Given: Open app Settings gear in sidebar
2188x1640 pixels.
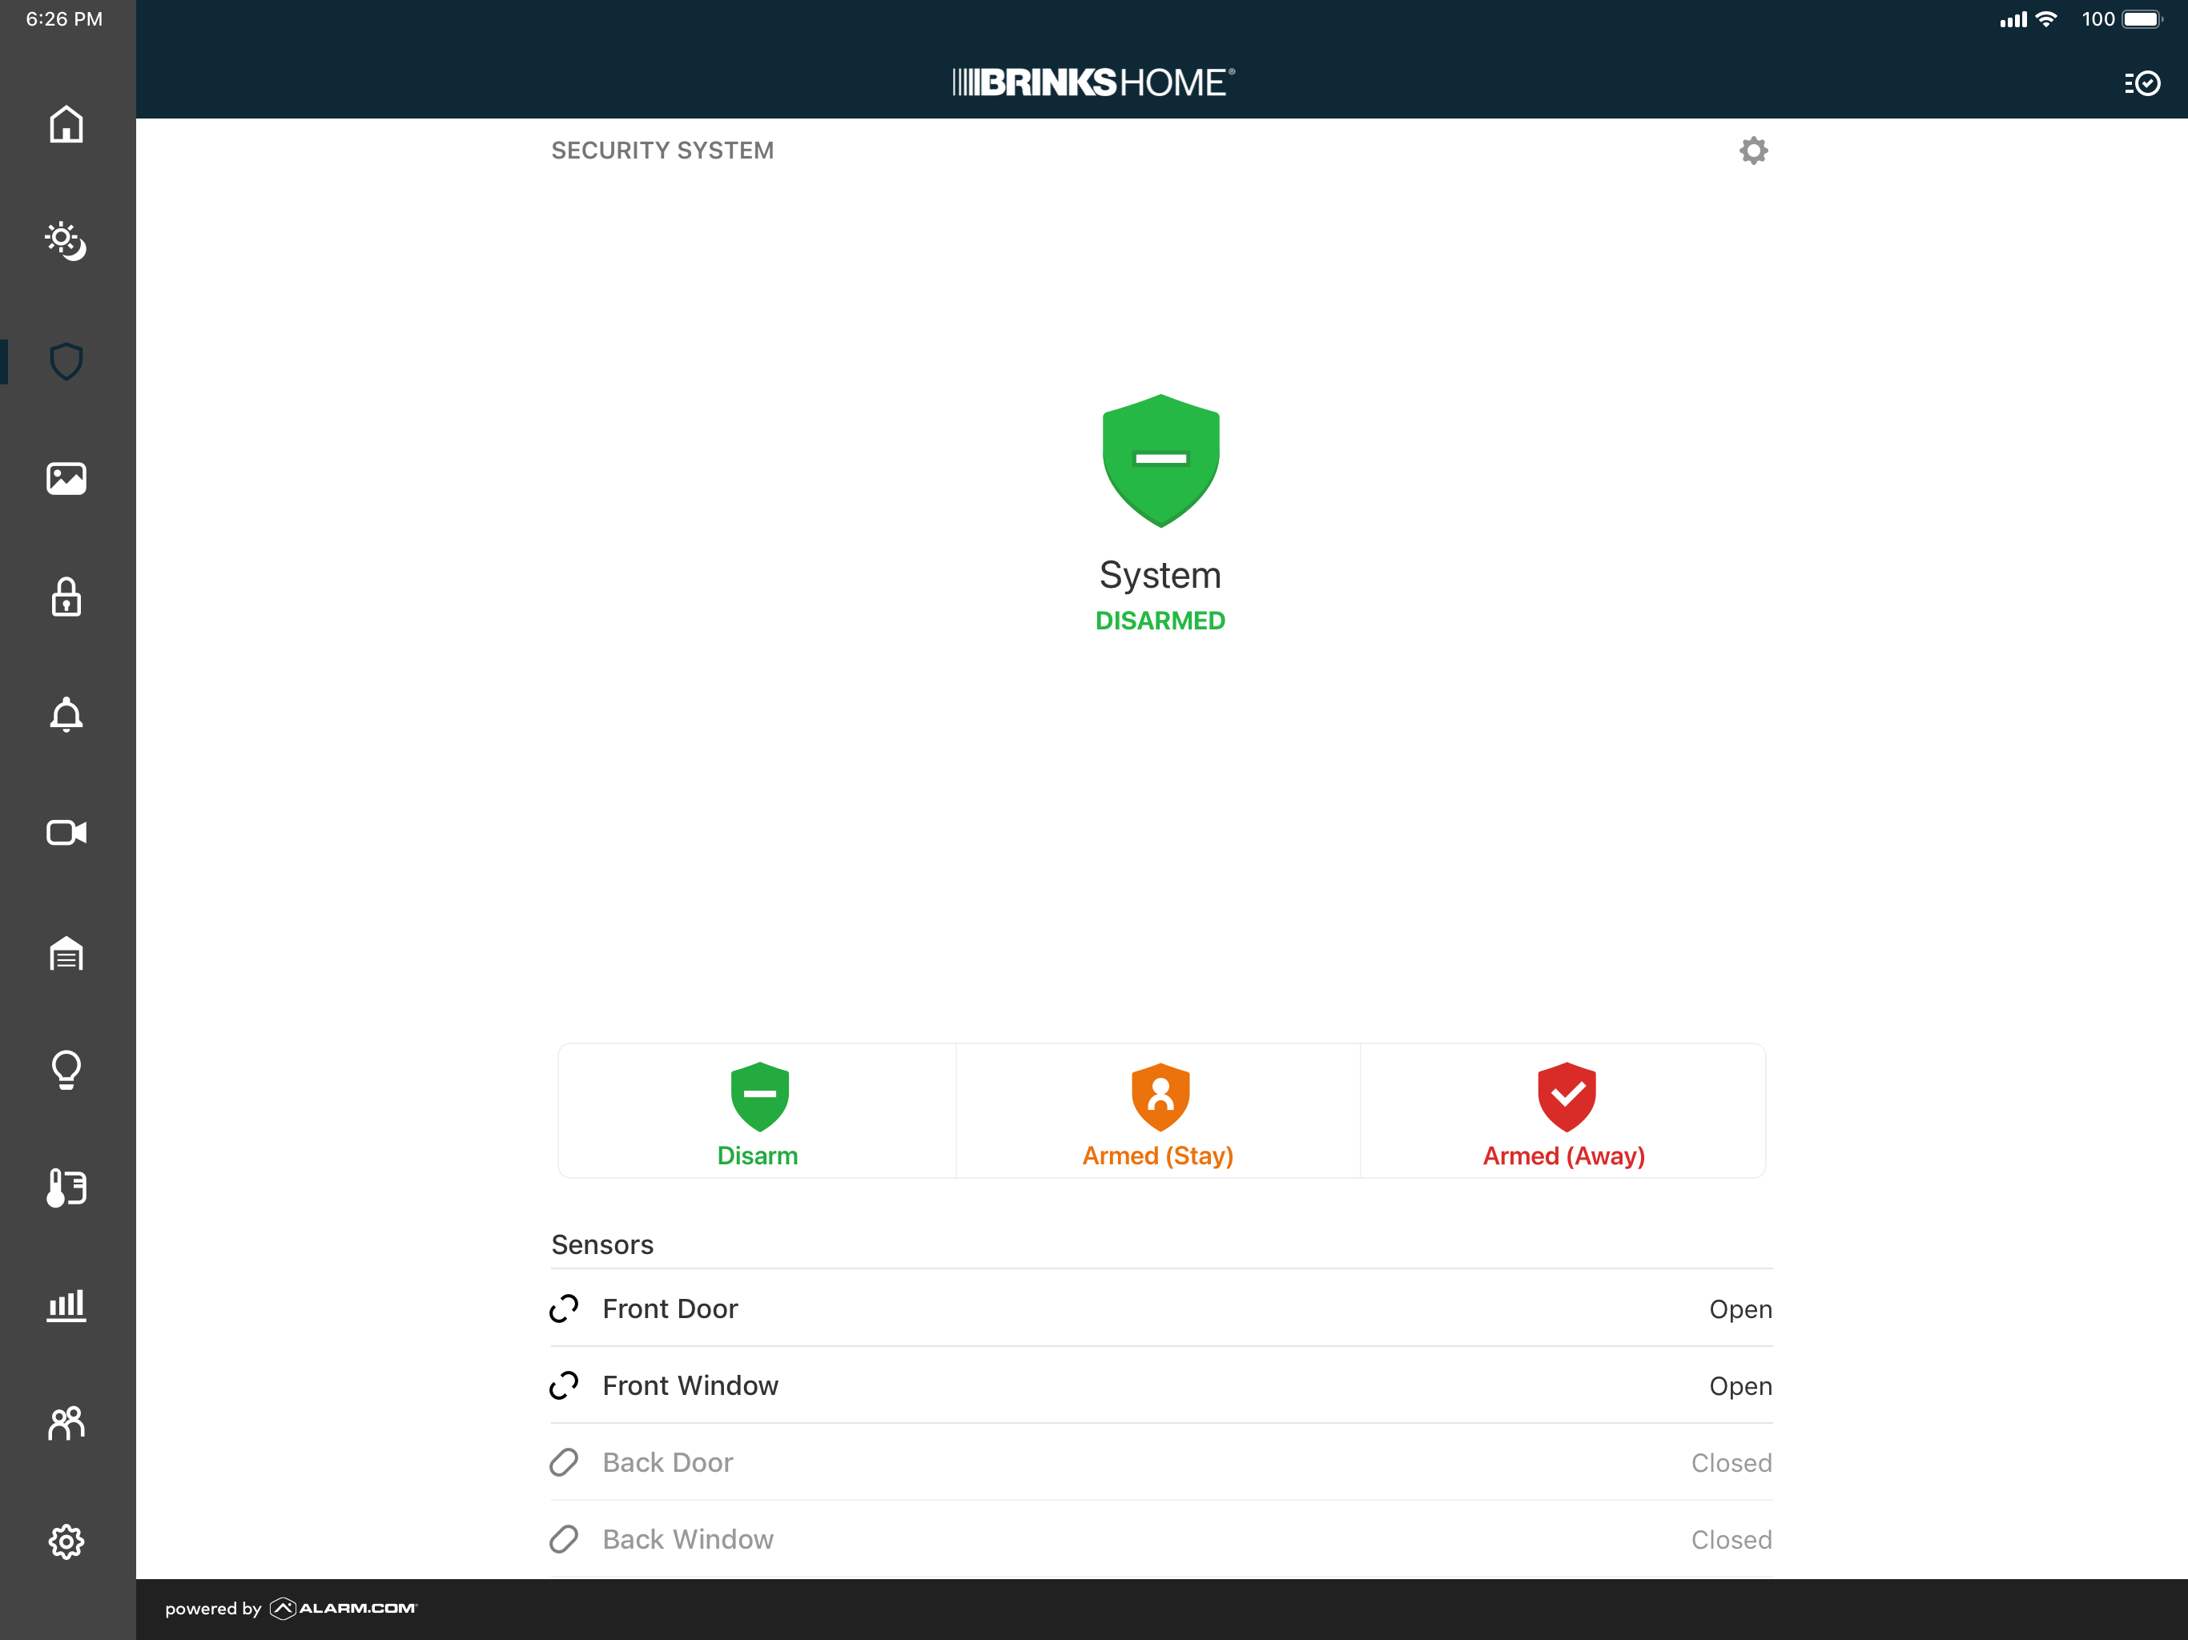Looking at the screenshot, I should click(66, 1542).
